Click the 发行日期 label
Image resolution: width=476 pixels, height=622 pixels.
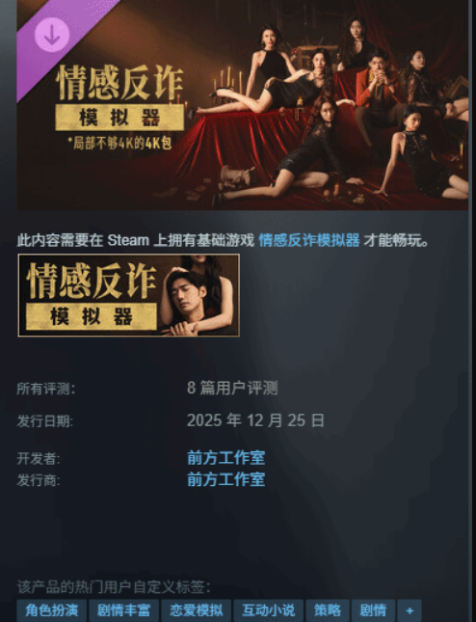[x=44, y=421]
